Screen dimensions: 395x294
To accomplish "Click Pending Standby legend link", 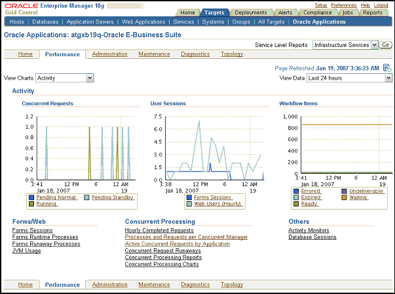I will pos(113,197).
